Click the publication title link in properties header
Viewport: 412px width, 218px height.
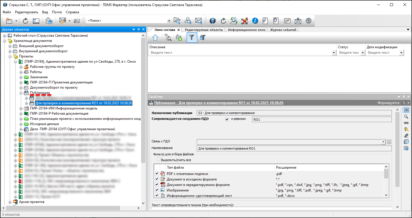[x=219, y=103]
